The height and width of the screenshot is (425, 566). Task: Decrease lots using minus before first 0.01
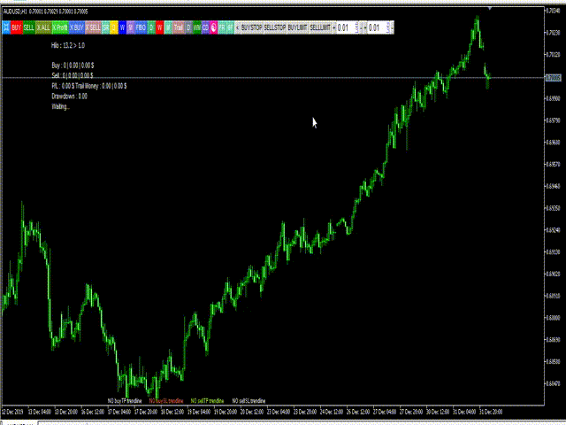coord(334,27)
